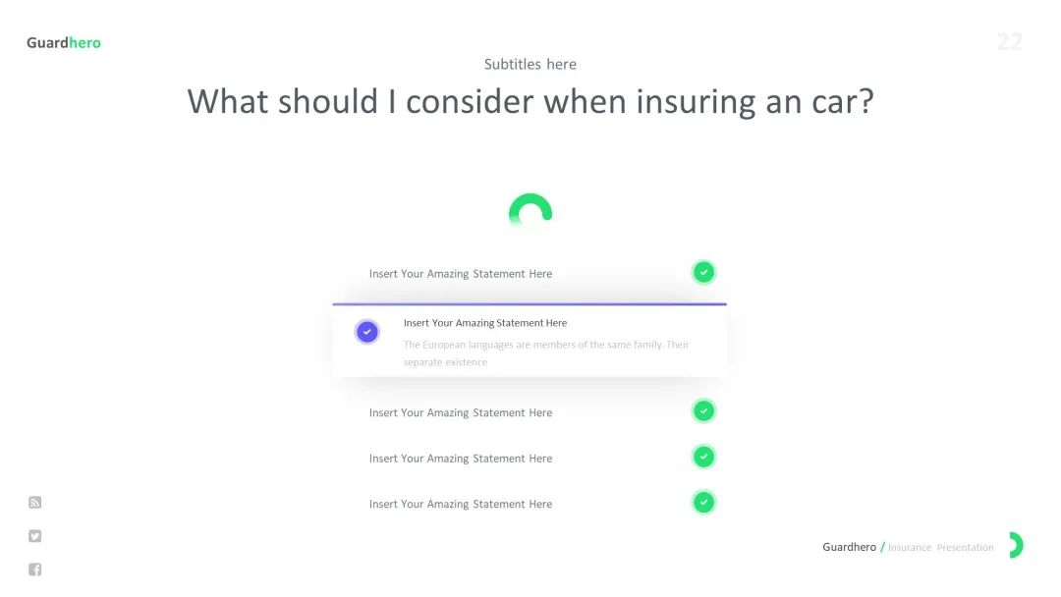Click the title 'What should I consider when insuring an car?'

(530, 101)
